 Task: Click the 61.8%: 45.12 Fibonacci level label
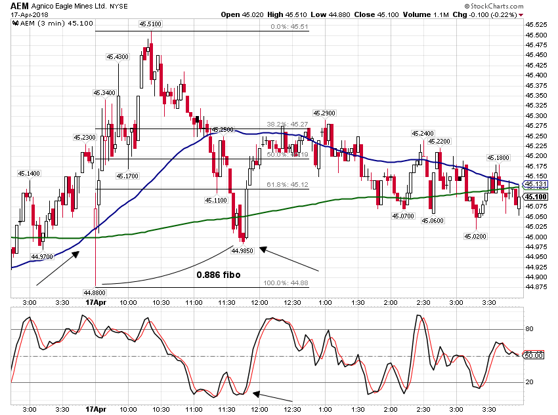click(288, 184)
